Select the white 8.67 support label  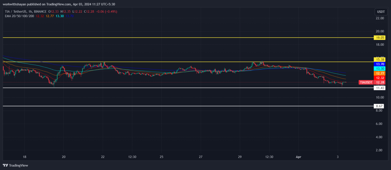click(x=380, y=106)
